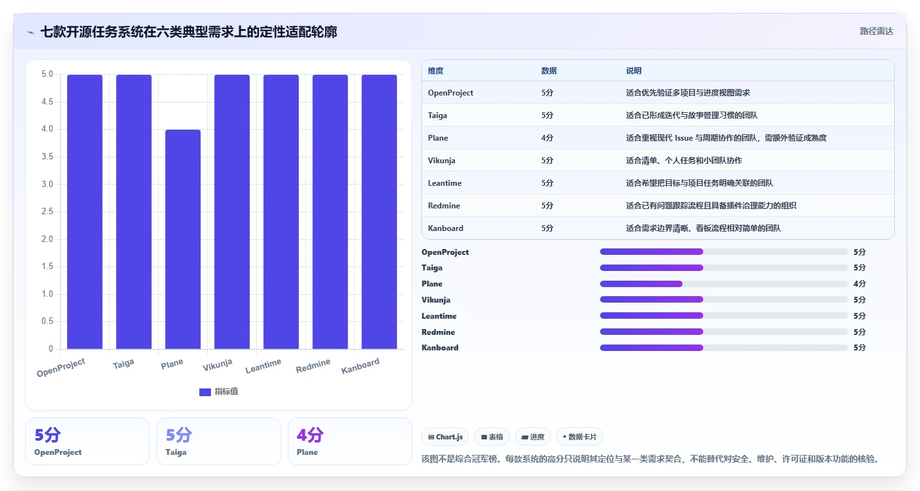Select the Chart.js tag chip
This screenshot has height=491, width=920.
tap(445, 437)
